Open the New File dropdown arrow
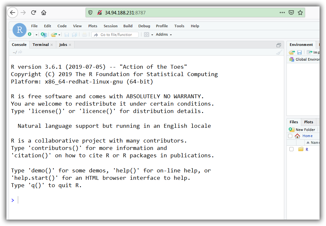 click(36, 35)
